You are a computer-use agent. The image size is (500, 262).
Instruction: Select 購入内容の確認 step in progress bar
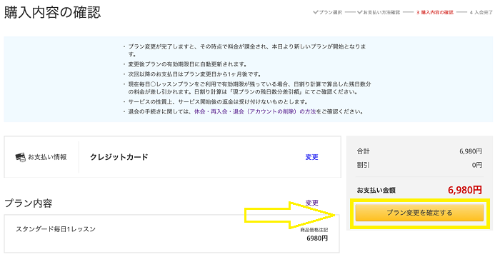tap(434, 12)
